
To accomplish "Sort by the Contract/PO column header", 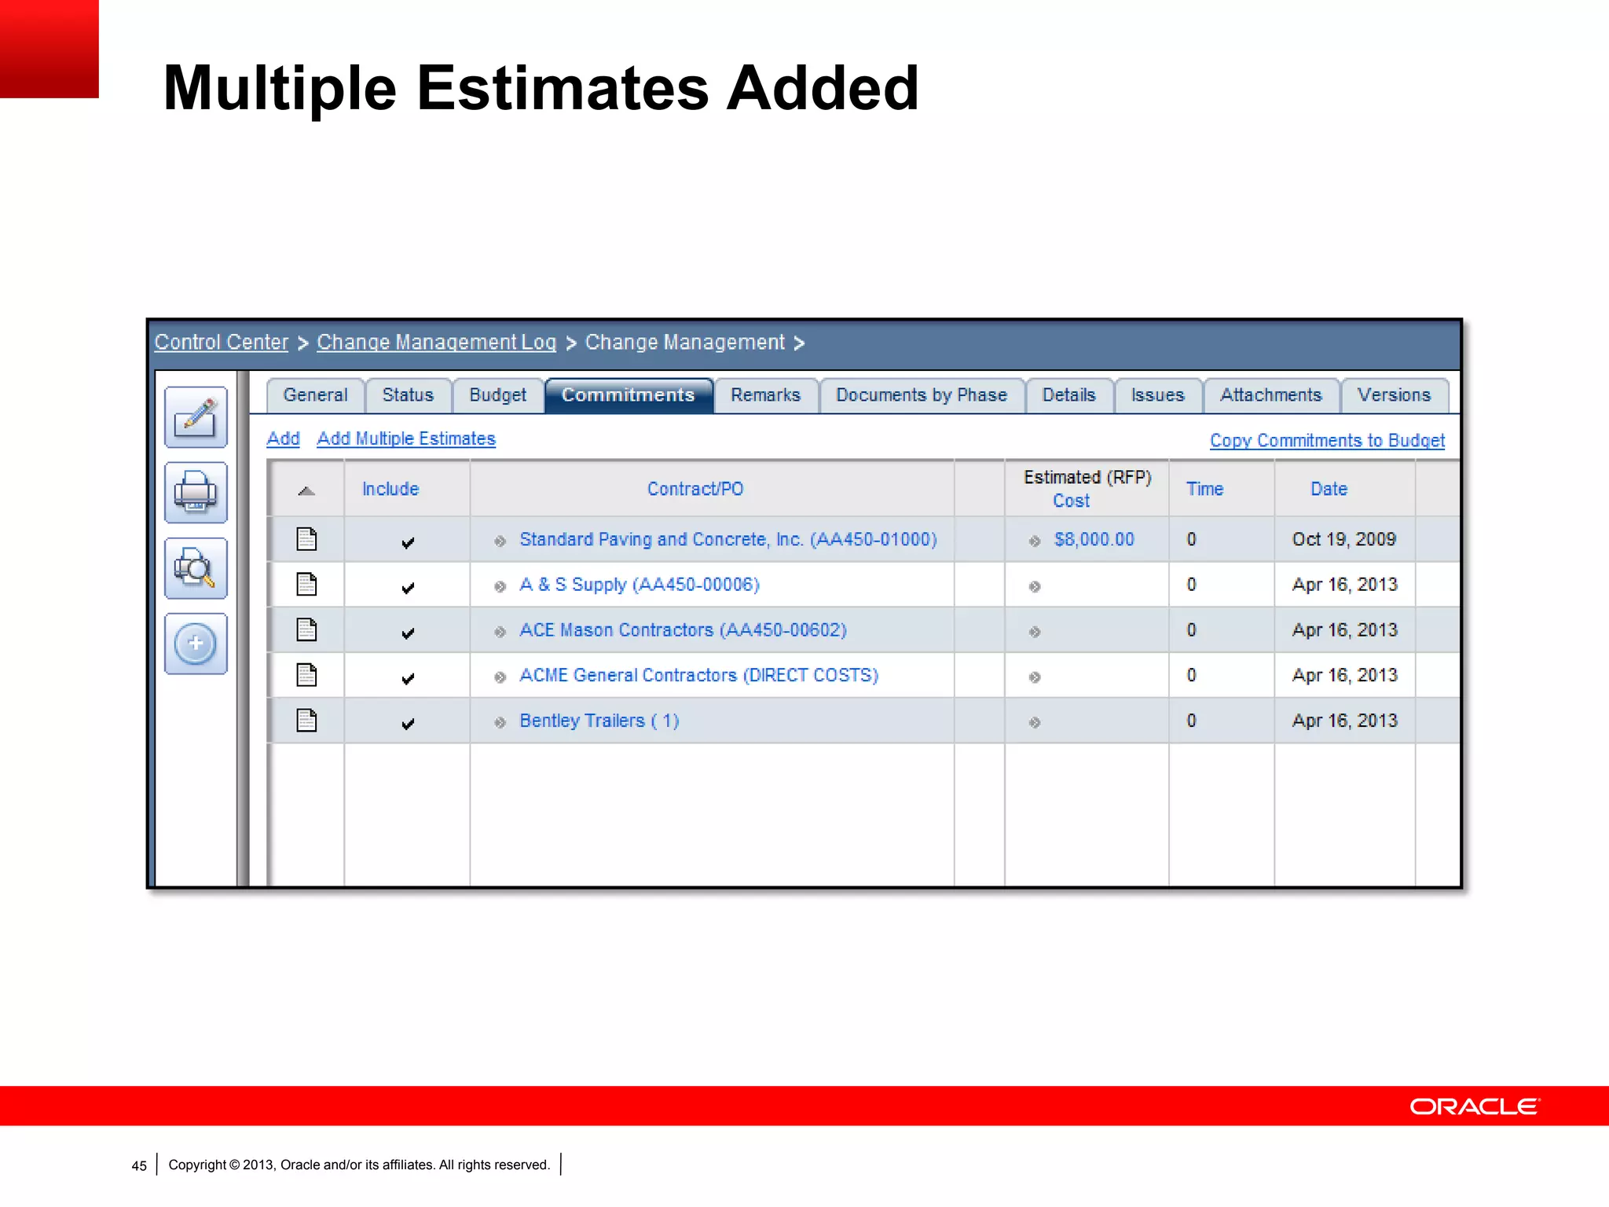I will [x=695, y=489].
